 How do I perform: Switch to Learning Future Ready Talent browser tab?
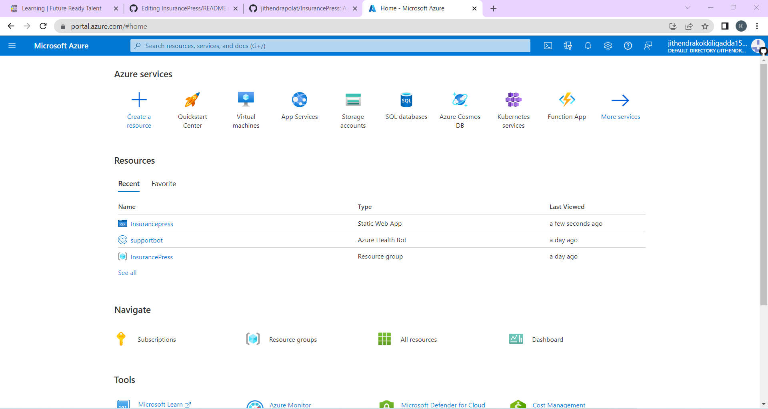62,8
